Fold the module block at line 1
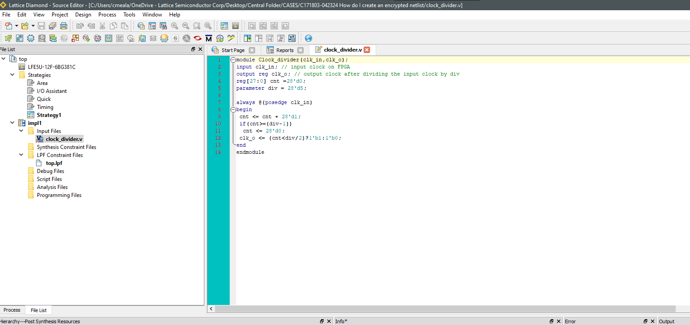Viewport: 690px width, 325px height. coord(233,60)
